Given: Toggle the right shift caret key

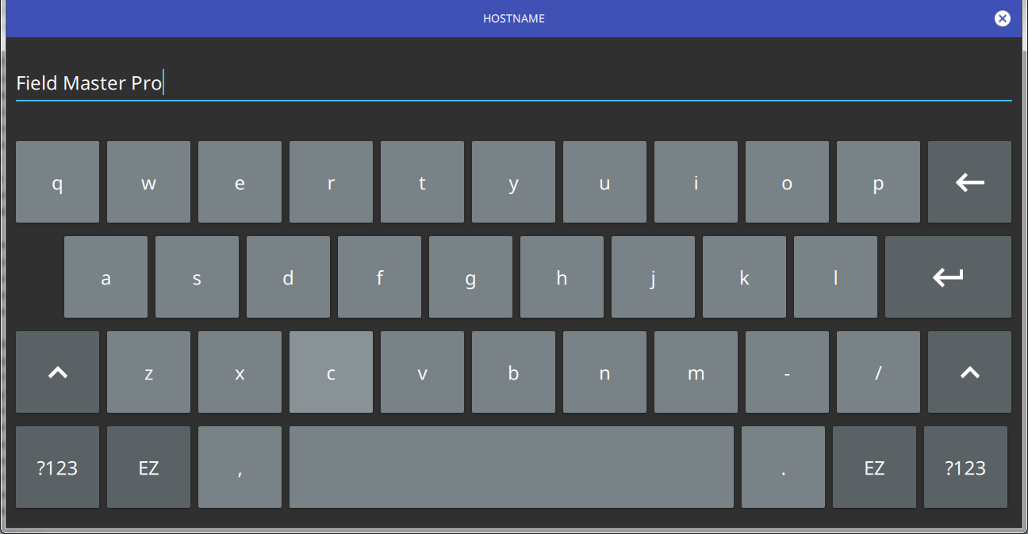Looking at the screenshot, I should coord(969,372).
